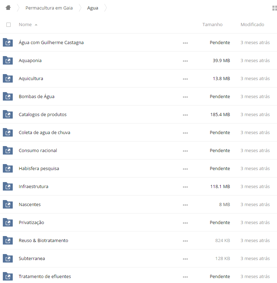Screen dimensions: 277x283
Task: Open the Tratamento de efluentes folder
Action: point(45,276)
